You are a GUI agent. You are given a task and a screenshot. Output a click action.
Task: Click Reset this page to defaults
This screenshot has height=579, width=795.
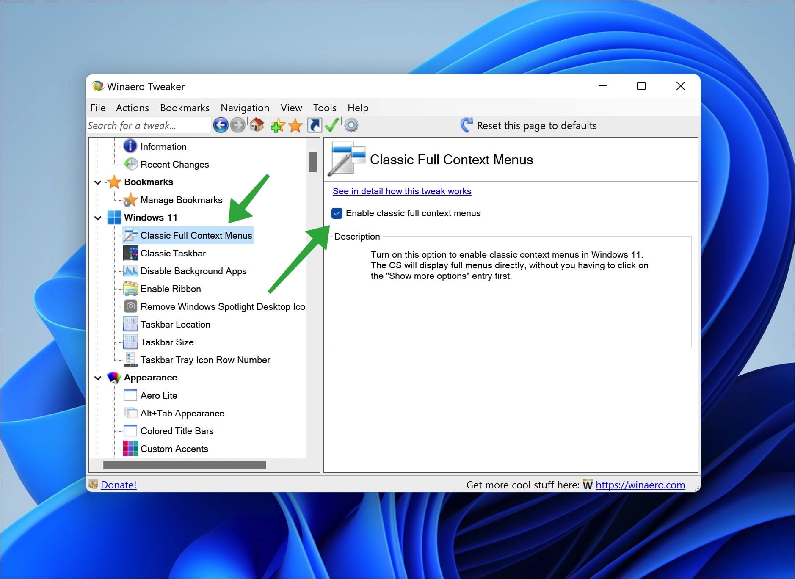tap(537, 125)
